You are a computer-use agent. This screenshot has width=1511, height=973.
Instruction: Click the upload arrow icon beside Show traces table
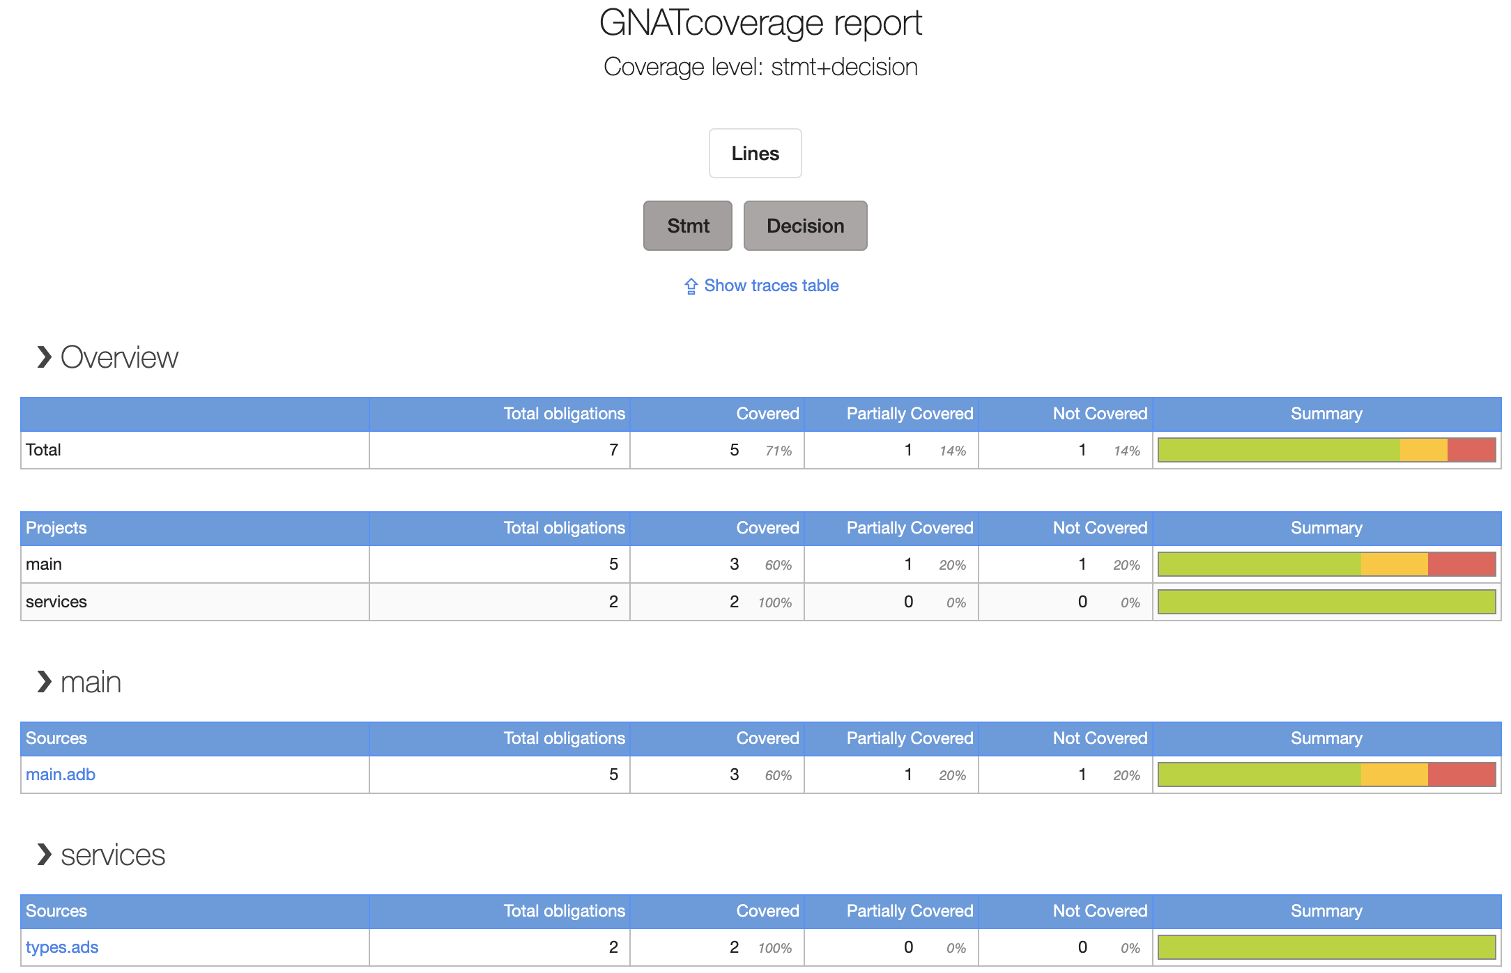pyautogui.click(x=691, y=286)
